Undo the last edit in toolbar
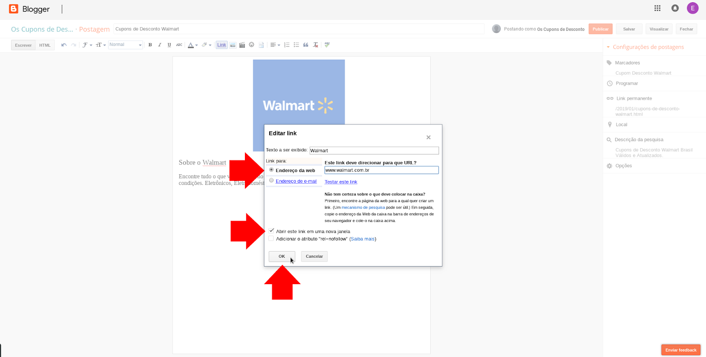 coord(64,45)
